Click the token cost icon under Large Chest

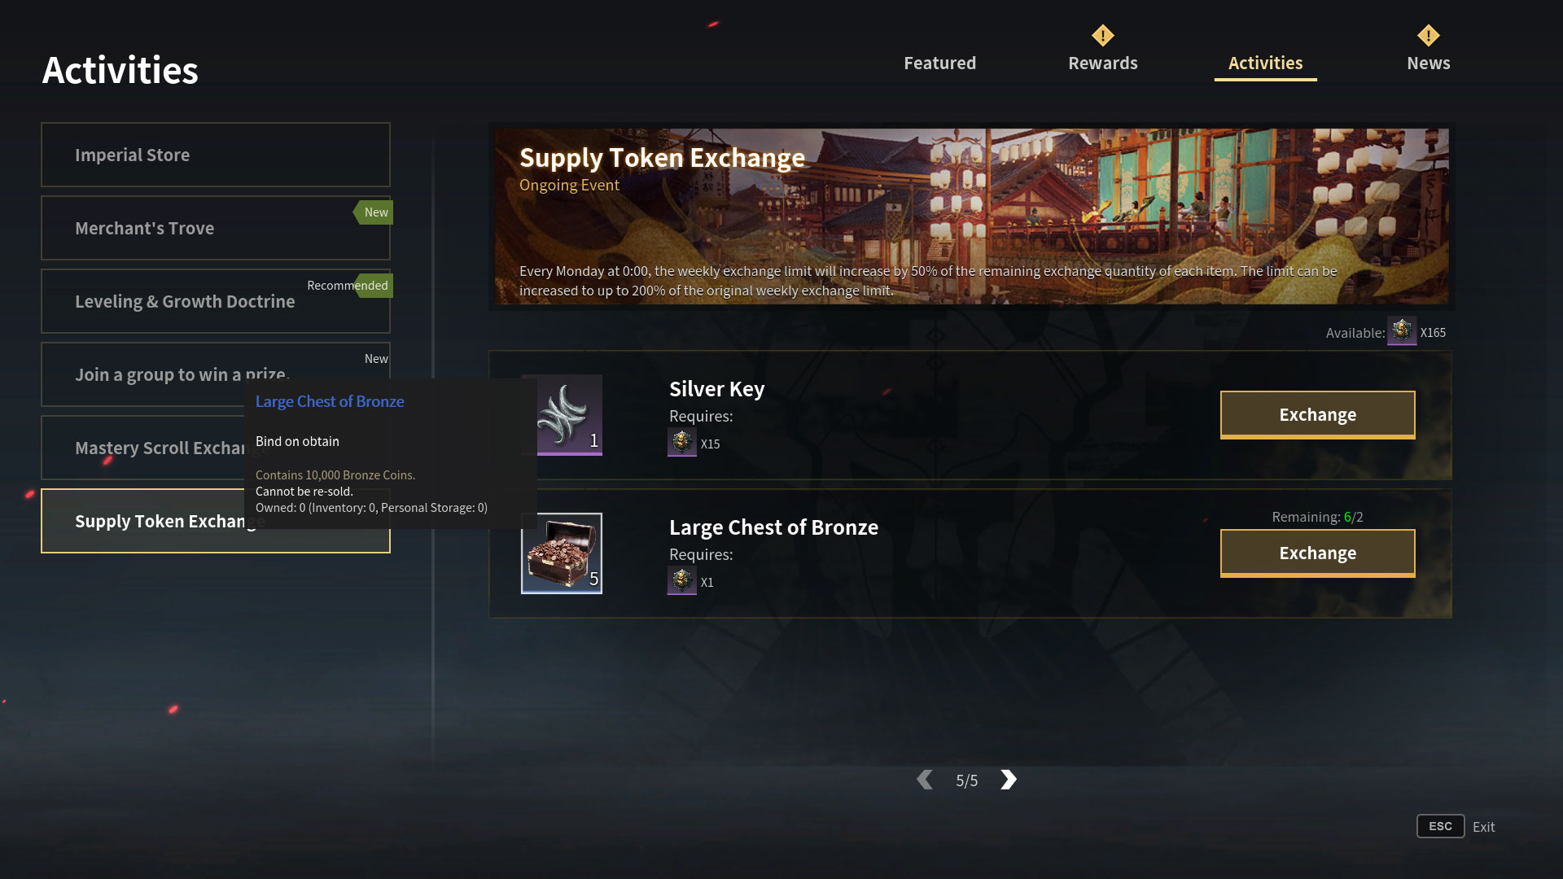tap(682, 581)
